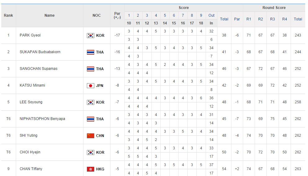Click the Korea flag for LEE Soyoung
Image resolution: width=308 pixels, height=176 pixels.
[x=90, y=102]
